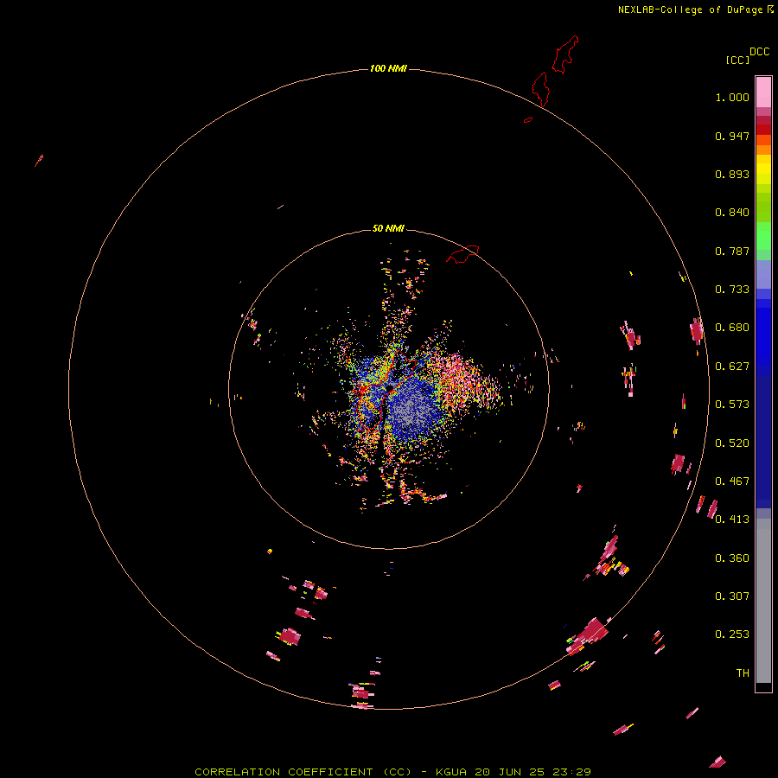Viewport: 778px width, 778px height.
Task: Click the 0.787 scale value
Action: [x=732, y=251]
